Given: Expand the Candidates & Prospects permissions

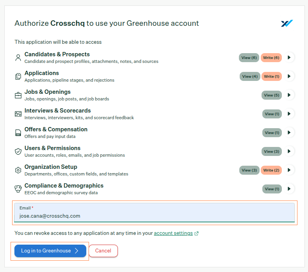Looking at the screenshot, I should pyautogui.click(x=289, y=57).
